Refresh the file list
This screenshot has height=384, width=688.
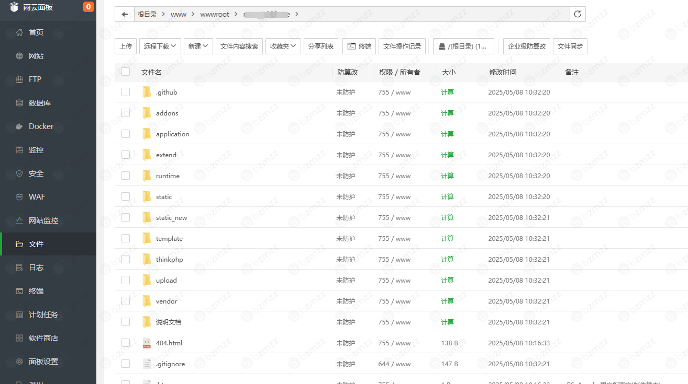(578, 14)
